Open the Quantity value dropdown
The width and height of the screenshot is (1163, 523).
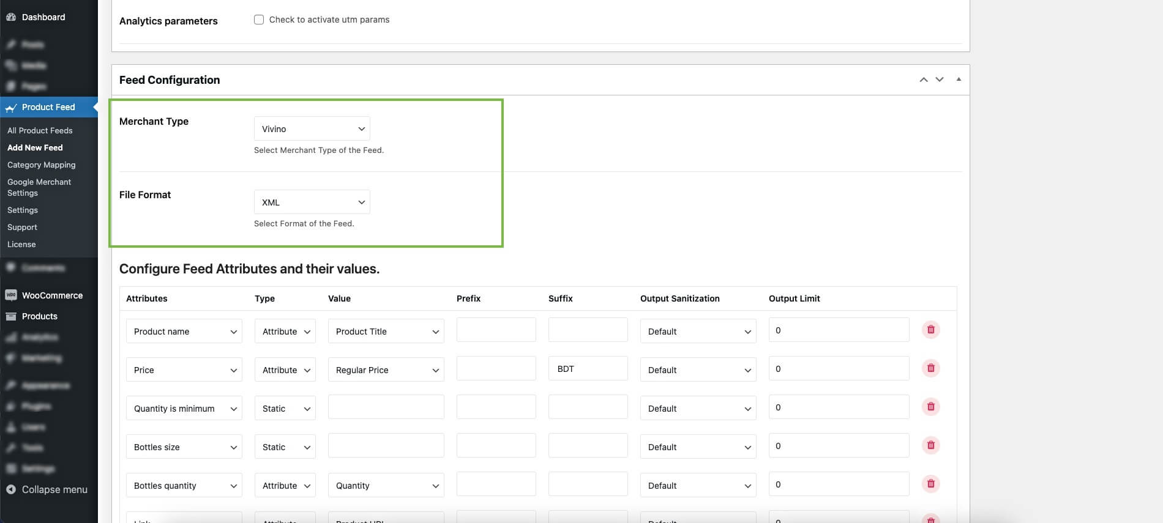pyautogui.click(x=386, y=485)
